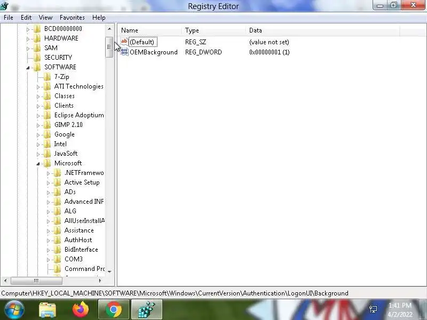Image resolution: width=427 pixels, height=320 pixels.
Task: Expand the COM3 key
Action: 48,260
